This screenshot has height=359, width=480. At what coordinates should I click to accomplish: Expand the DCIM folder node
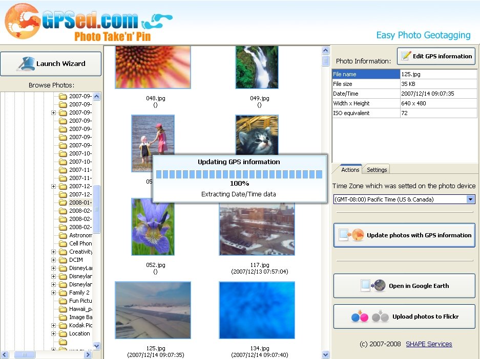coord(54,260)
